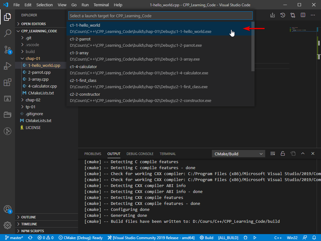Open the Terminal menu
Image resolution: width=321 pixels, height=241 pixels.
[x=101, y=5]
